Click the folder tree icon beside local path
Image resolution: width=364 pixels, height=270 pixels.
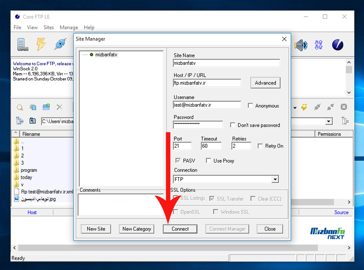point(20,121)
